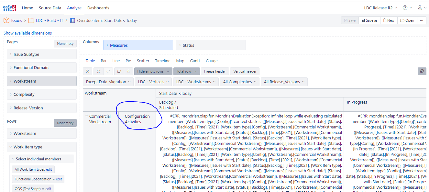Open LDC - Workstreams filter dropdown
The image size is (429, 192).
click(x=196, y=82)
